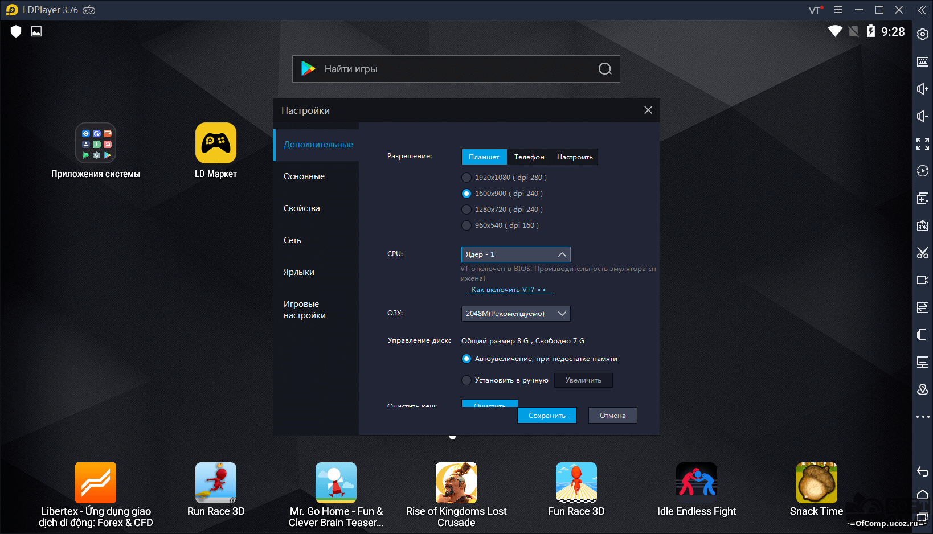
Task: Click the keyboard mapping icon in sidebar
Action: click(922, 61)
